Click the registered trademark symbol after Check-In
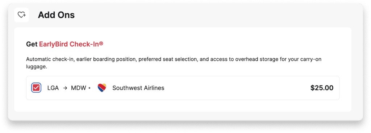Screen dimensions: 371x133 (x=101, y=43)
